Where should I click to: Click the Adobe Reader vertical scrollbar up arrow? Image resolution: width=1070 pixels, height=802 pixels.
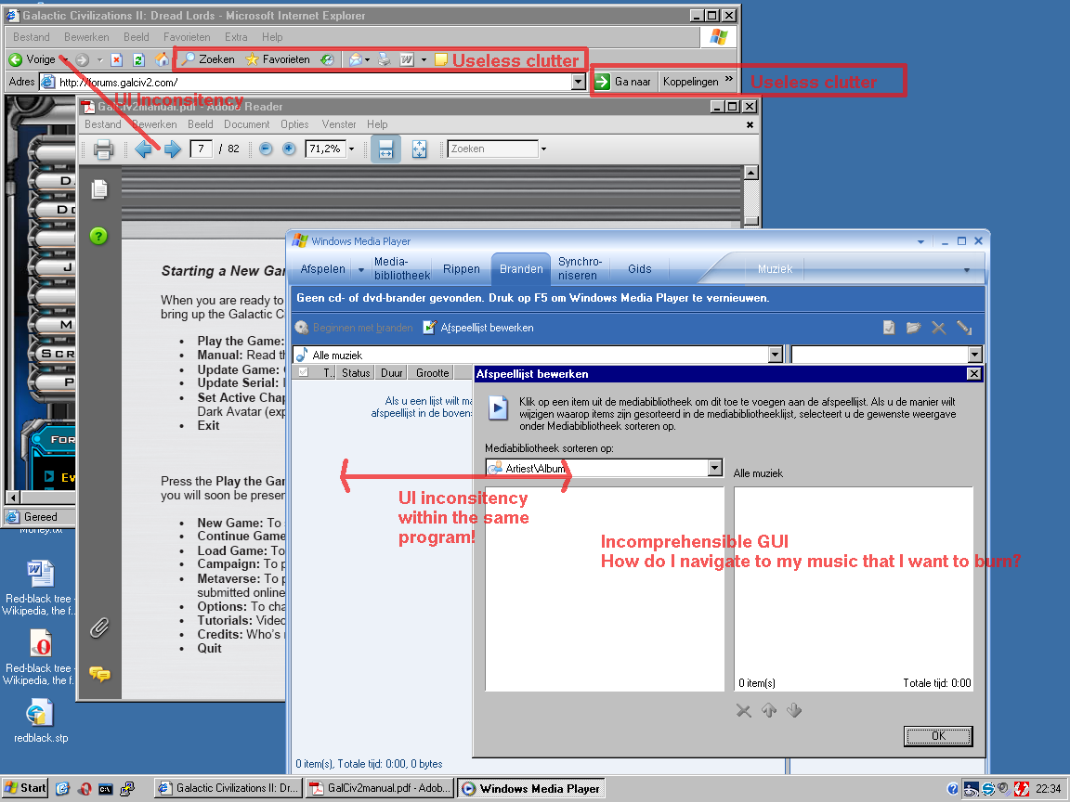point(750,173)
